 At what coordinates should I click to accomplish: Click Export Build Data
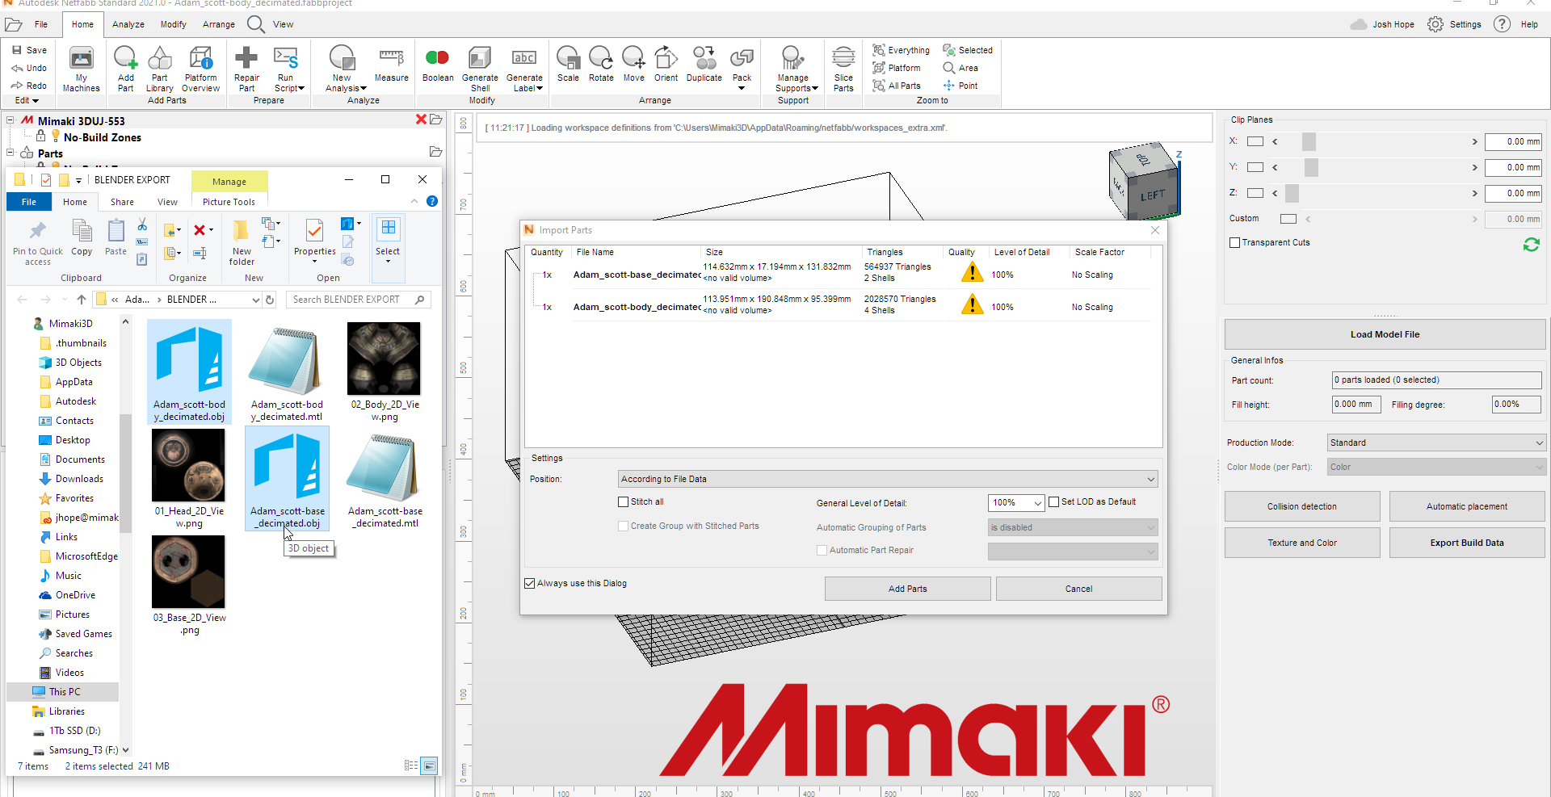tap(1466, 543)
